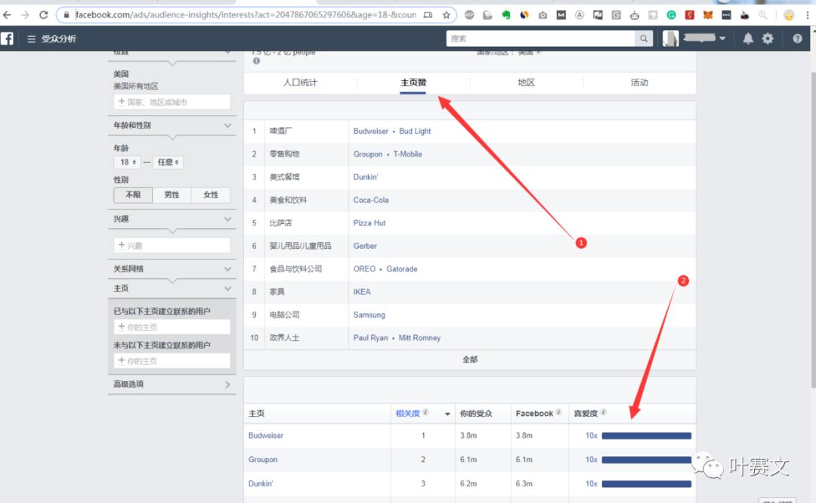Click info icon next to 相关度
816x503 pixels.
425,412
